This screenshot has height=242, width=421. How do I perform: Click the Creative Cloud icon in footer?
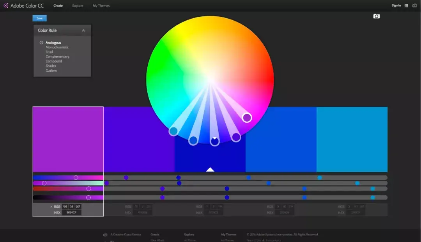(x=105, y=235)
